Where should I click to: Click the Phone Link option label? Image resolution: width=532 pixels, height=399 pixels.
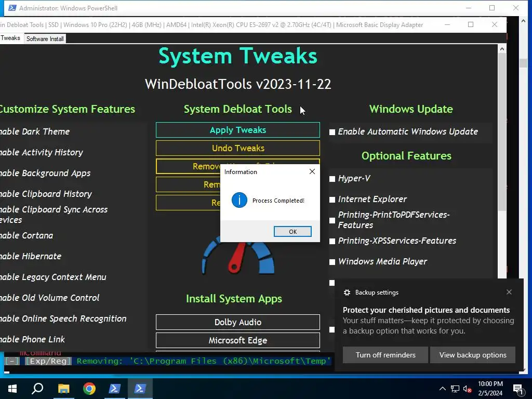click(32, 339)
